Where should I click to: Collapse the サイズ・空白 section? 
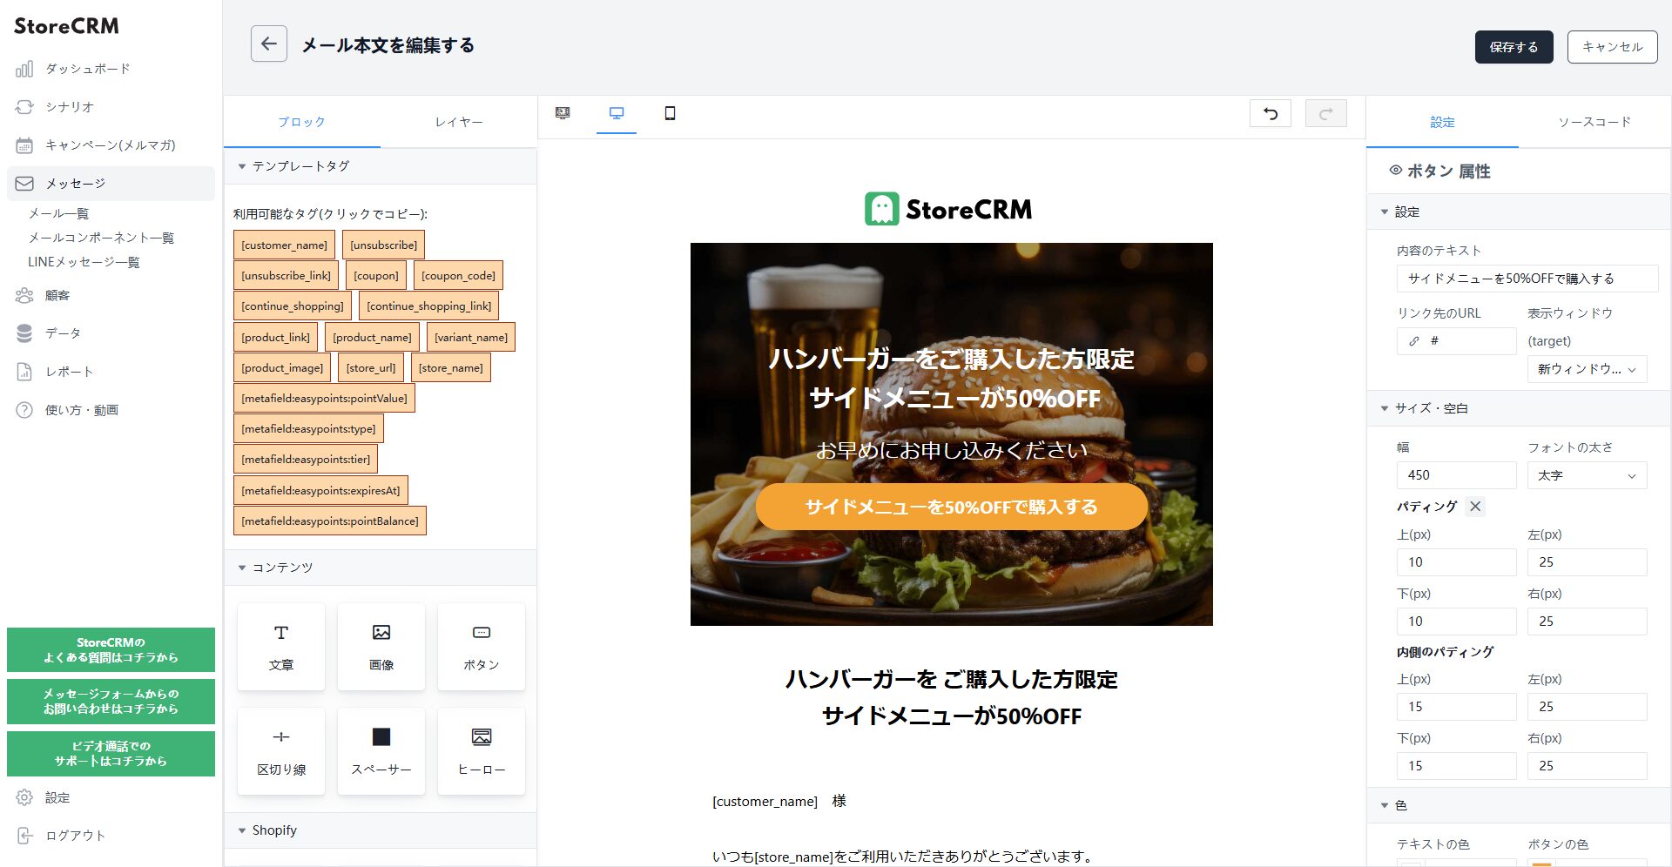(x=1519, y=408)
